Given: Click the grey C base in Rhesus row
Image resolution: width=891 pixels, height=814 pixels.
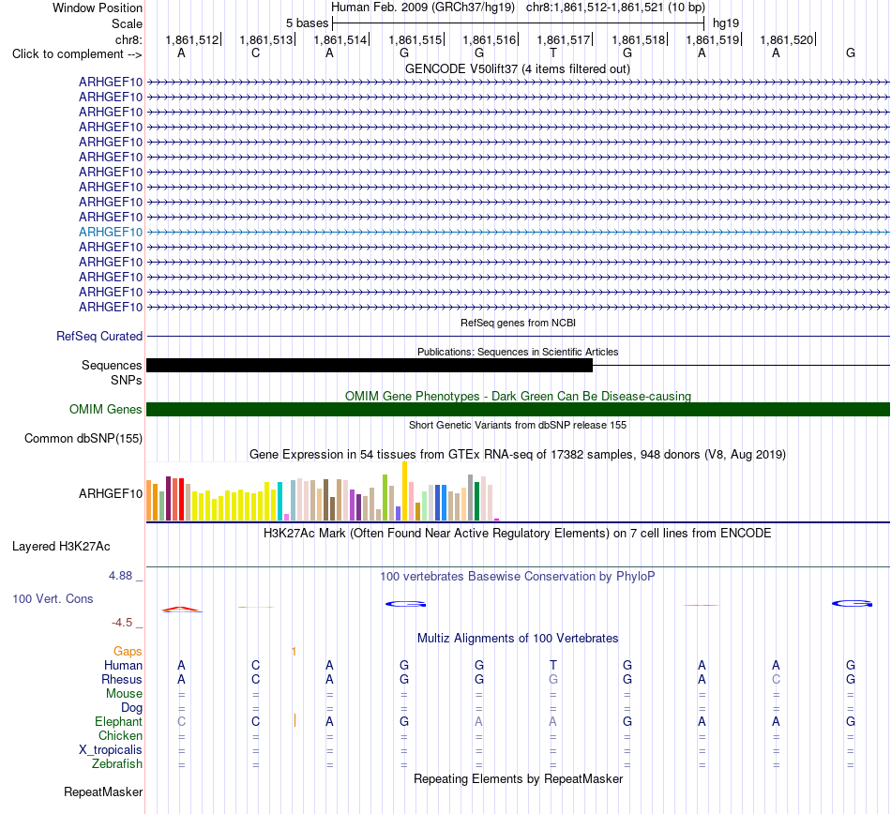Looking at the screenshot, I should (776, 679).
